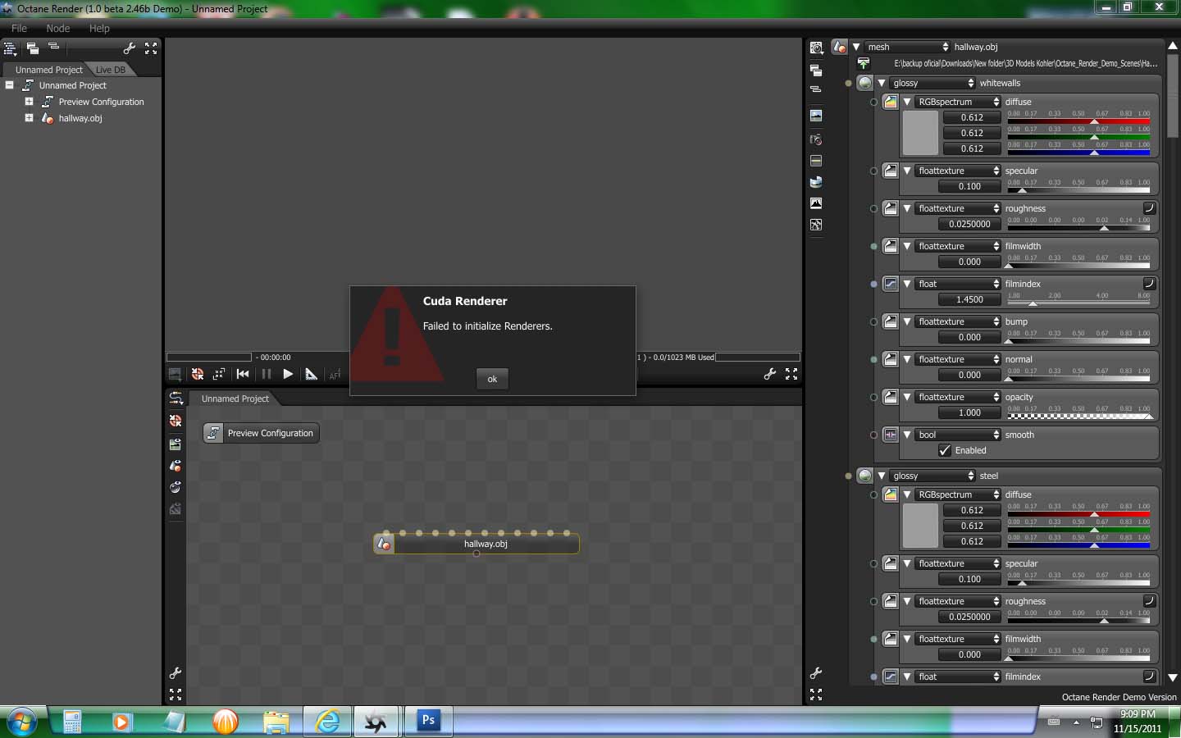
Task: Switch to the Live DB tab
Action: (111, 70)
